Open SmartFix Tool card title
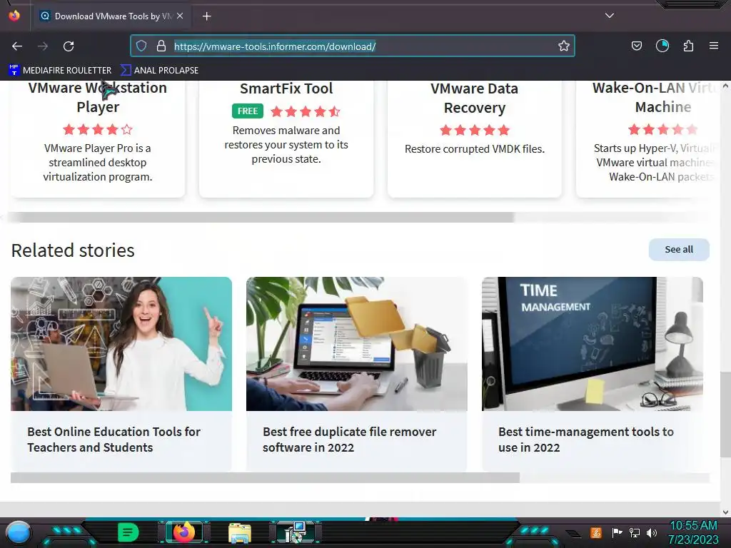Image resolution: width=731 pixels, height=548 pixels. (x=286, y=88)
